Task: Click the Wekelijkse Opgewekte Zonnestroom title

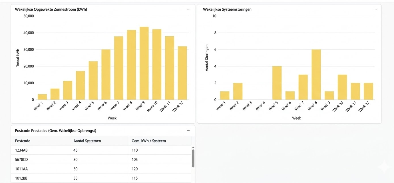Action: point(51,9)
